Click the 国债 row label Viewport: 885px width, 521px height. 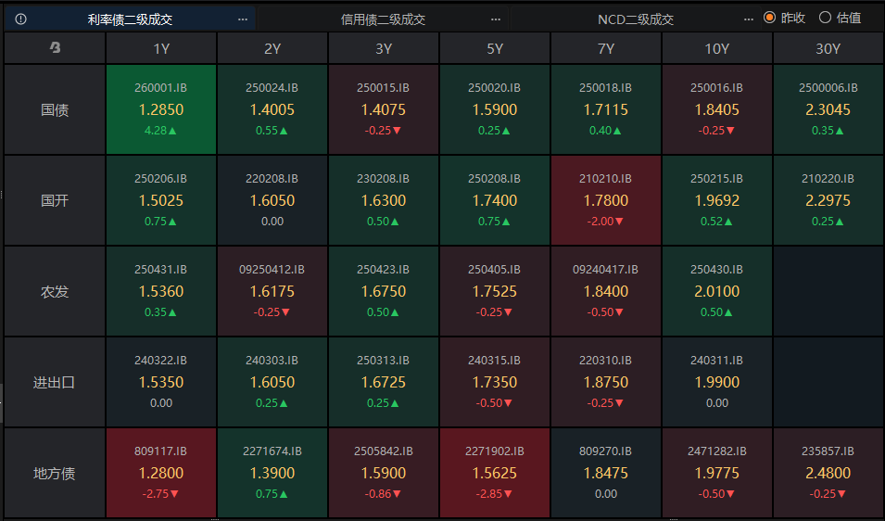(x=55, y=109)
